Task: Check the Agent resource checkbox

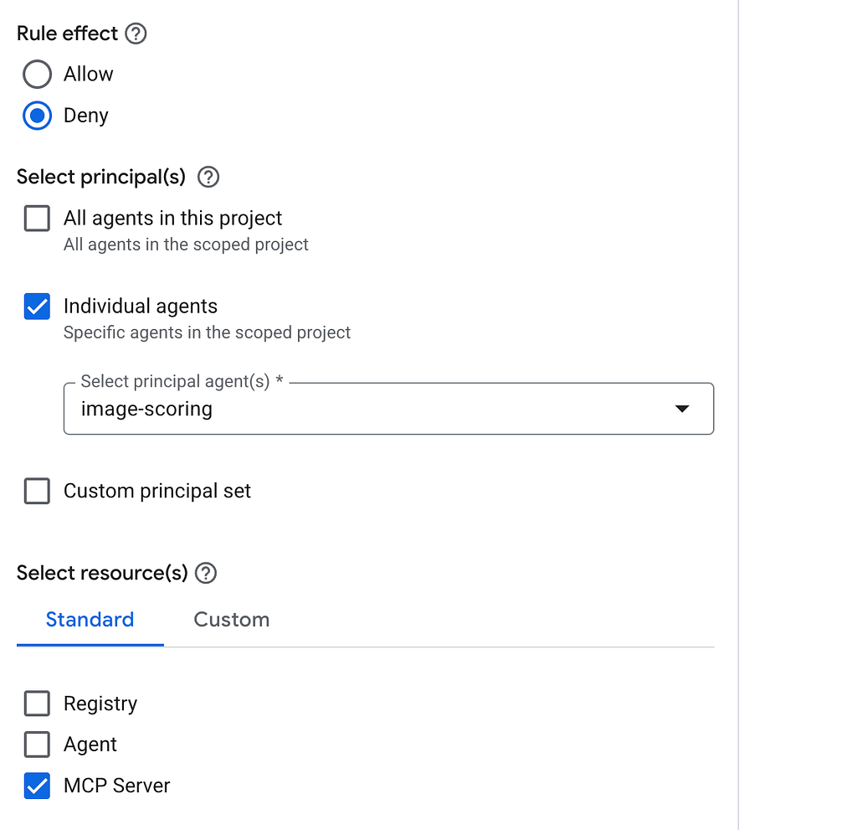Action: (x=37, y=745)
